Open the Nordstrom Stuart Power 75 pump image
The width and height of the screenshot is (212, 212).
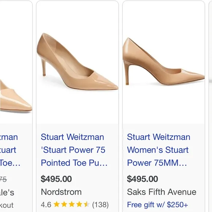point(77,62)
